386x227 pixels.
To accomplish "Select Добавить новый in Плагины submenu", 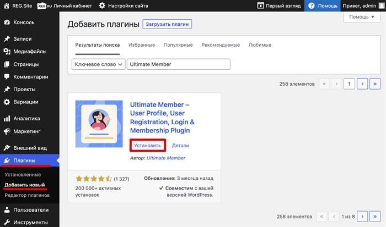I will 25,185.
